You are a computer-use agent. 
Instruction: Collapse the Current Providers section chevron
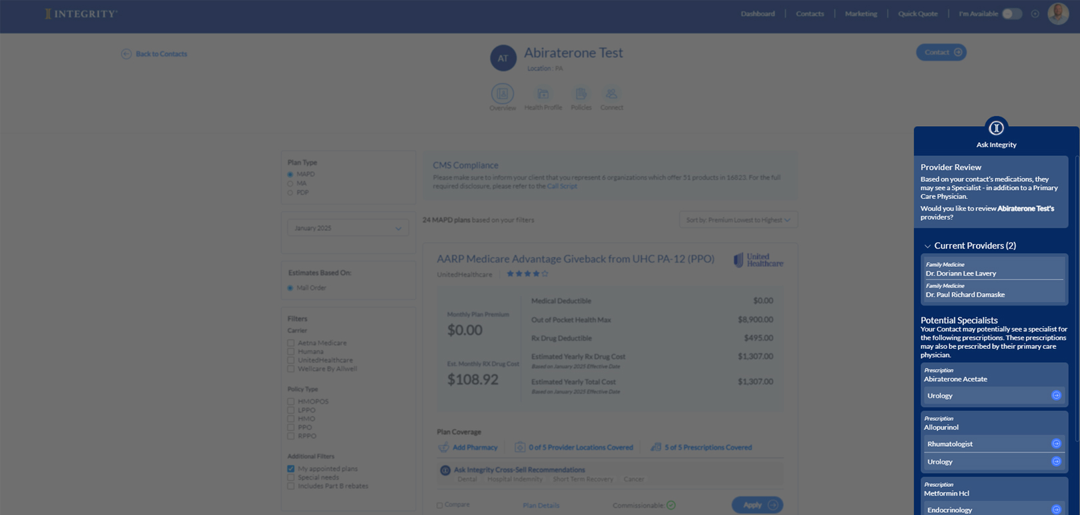pyautogui.click(x=927, y=246)
